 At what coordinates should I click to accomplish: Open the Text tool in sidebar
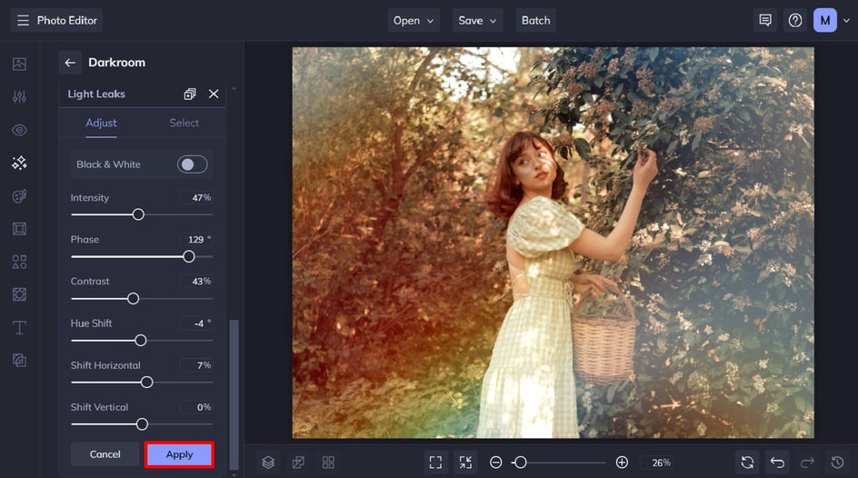(19, 327)
